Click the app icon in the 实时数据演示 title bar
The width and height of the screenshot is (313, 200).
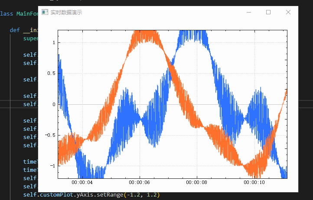(45, 12)
